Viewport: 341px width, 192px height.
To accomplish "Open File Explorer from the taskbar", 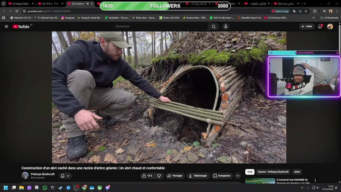I will point(21,188).
